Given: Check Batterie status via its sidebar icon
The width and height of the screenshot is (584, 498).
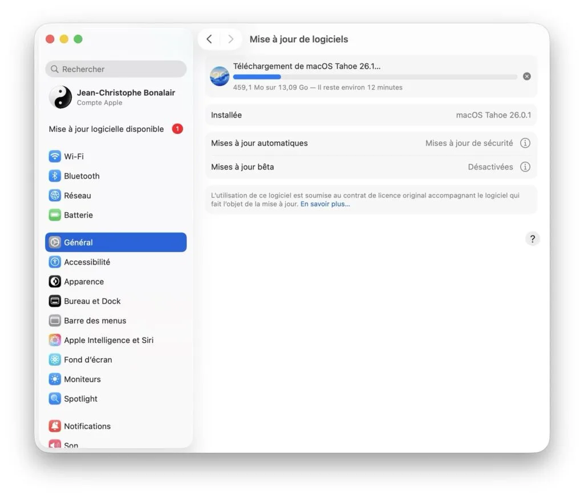Looking at the screenshot, I should pyautogui.click(x=55, y=215).
